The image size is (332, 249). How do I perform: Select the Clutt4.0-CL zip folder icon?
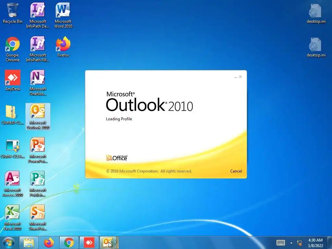click(x=13, y=114)
